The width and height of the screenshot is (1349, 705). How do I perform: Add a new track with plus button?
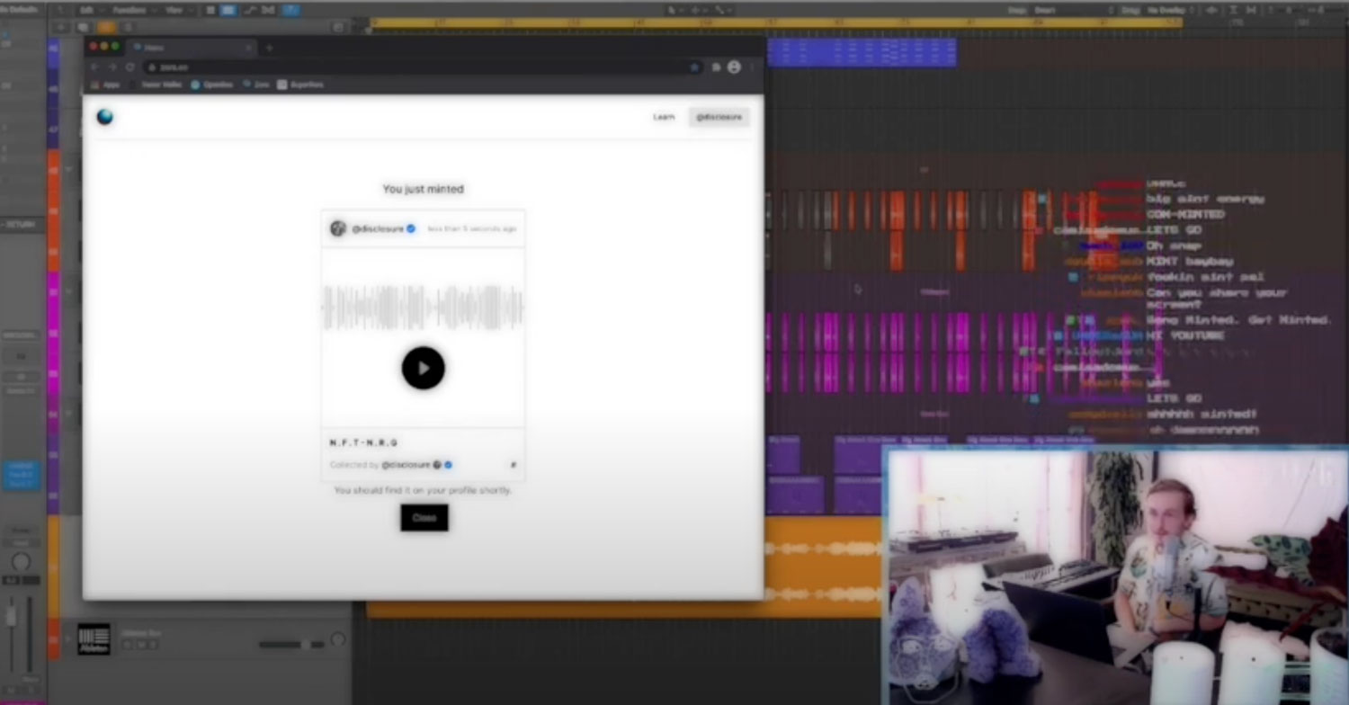pos(61,28)
